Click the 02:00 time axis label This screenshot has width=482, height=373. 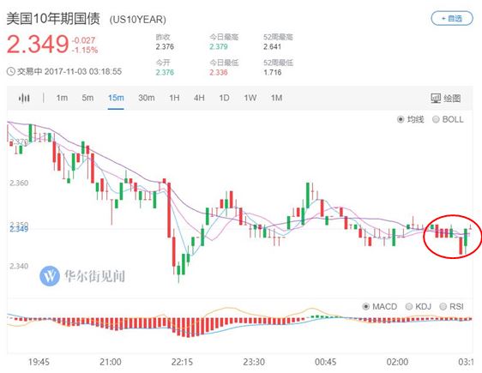(x=397, y=362)
